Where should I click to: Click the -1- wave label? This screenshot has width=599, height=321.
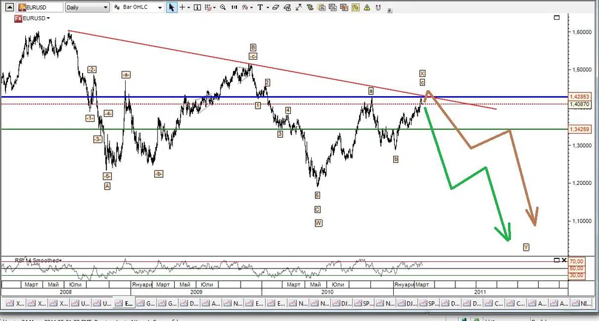(90, 118)
